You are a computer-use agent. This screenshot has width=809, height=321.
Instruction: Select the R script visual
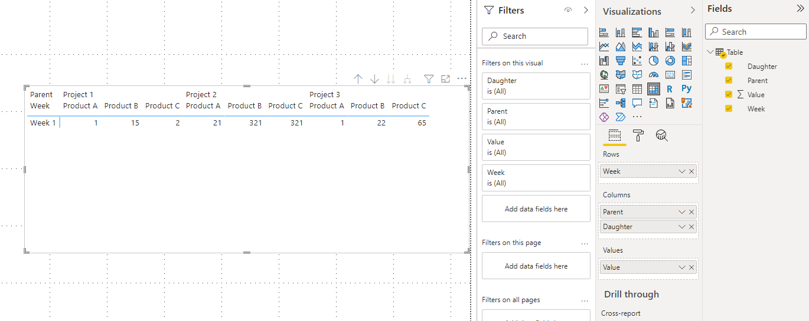[x=670, y=89]
